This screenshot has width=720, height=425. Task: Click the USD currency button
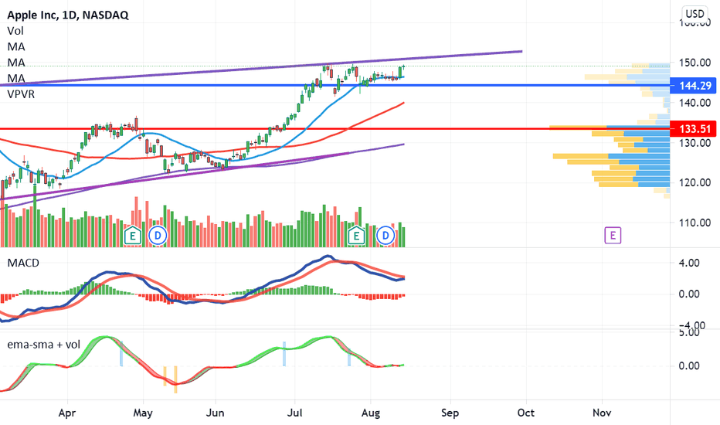click(x=695, y=14)
